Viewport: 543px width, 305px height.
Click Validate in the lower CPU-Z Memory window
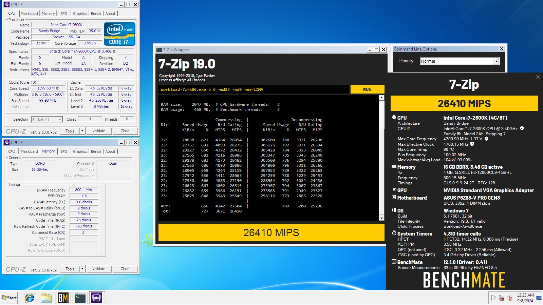coord(99,269)
